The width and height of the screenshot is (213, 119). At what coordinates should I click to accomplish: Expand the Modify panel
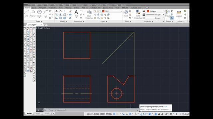64,21
